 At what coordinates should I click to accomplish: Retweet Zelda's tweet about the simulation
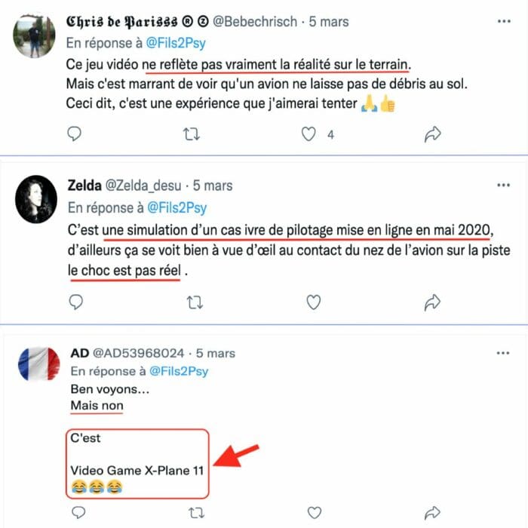tap(195, 302)
